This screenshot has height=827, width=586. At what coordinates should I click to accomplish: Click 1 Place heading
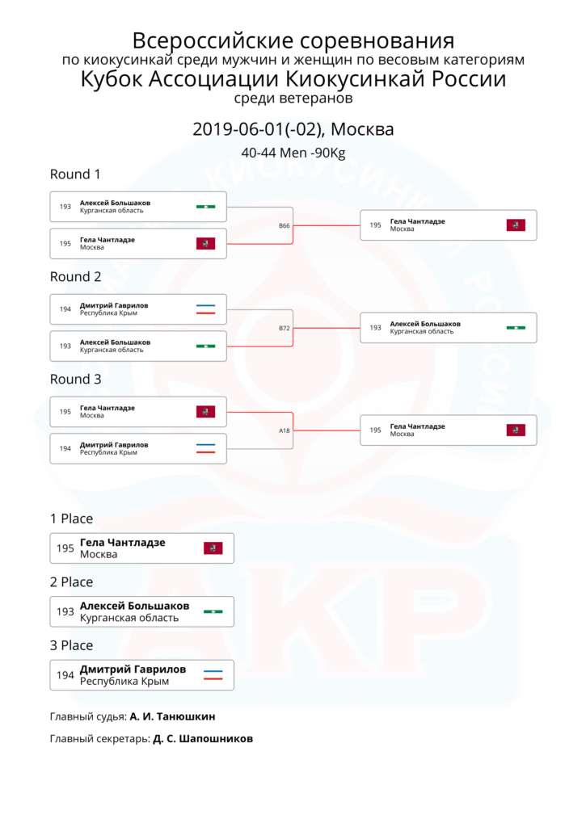(x=71, y=519)
